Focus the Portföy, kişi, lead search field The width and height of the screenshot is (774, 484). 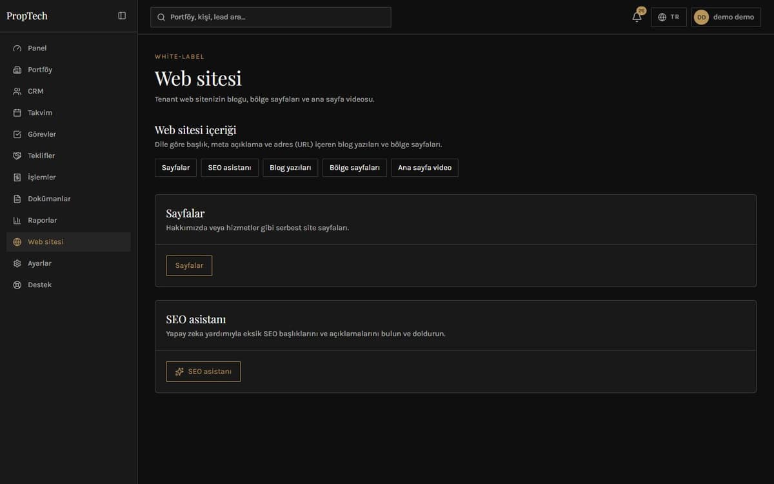[x=271, y=17]
